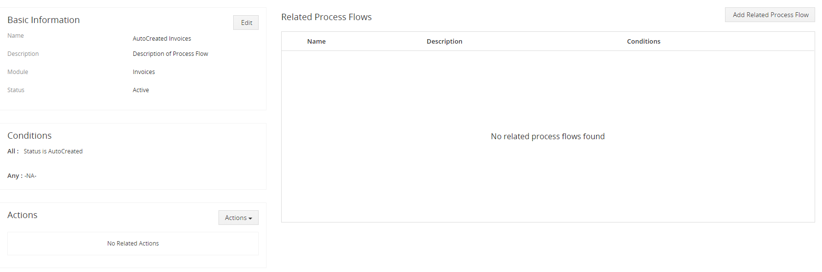Click the Module field label
Screen dimensions: 822x272
tap(18, 72)
